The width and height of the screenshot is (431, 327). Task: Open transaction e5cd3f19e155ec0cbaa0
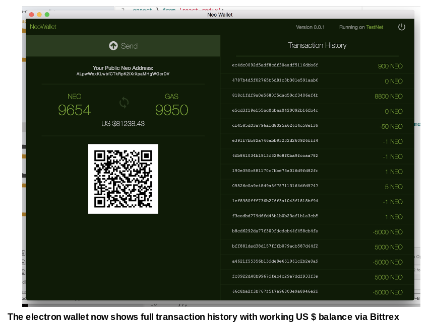[275, 110]
